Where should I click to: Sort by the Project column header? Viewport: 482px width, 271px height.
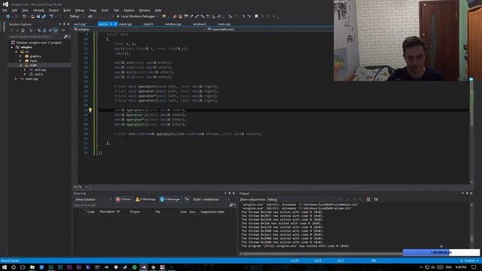(135, 212)
